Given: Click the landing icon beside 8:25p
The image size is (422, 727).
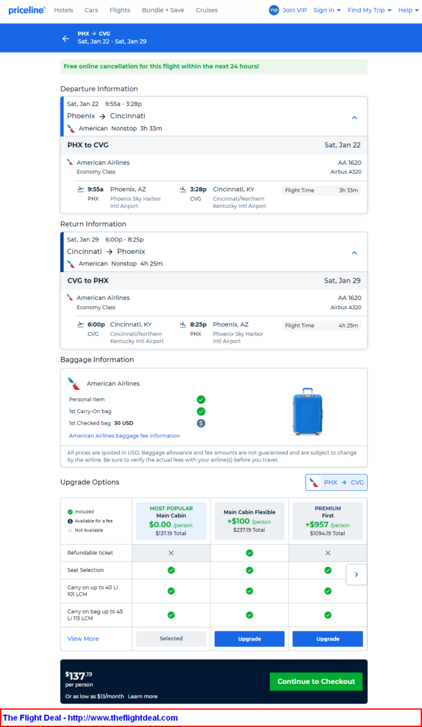Looking at the screenshot, I should [x=183, y=324].
